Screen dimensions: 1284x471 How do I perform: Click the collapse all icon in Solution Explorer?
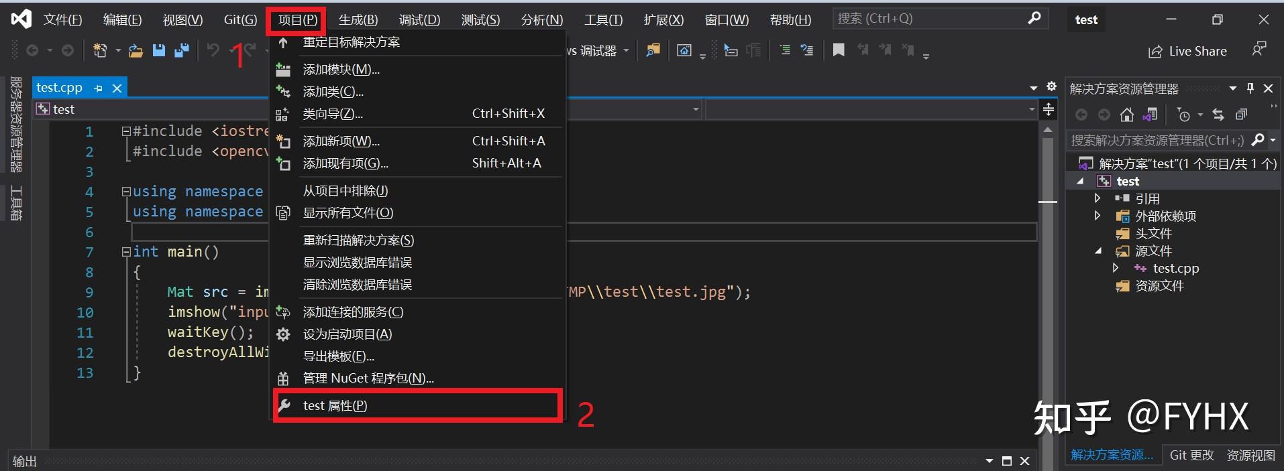click(x=1242, y=115)
